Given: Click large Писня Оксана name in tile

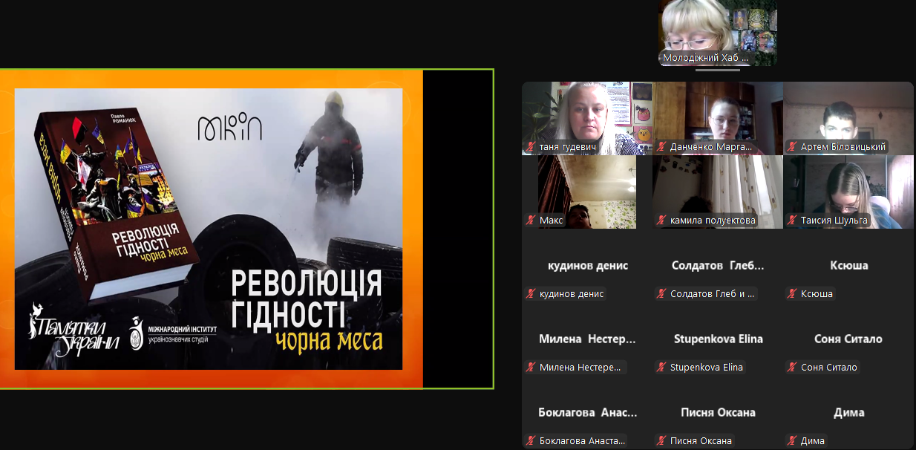Looking at the screenshot, I should [x=718, y=412].
